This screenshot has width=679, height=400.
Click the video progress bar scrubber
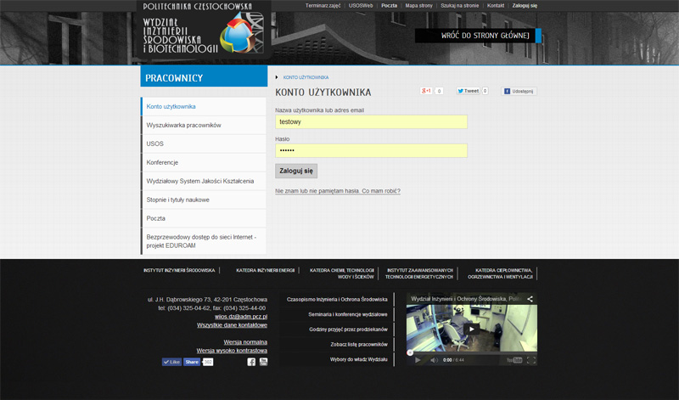pos(410,352)
